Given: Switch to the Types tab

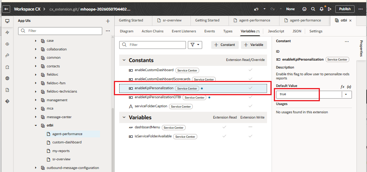Looking at the screenshot, I should tap(228, 31).
